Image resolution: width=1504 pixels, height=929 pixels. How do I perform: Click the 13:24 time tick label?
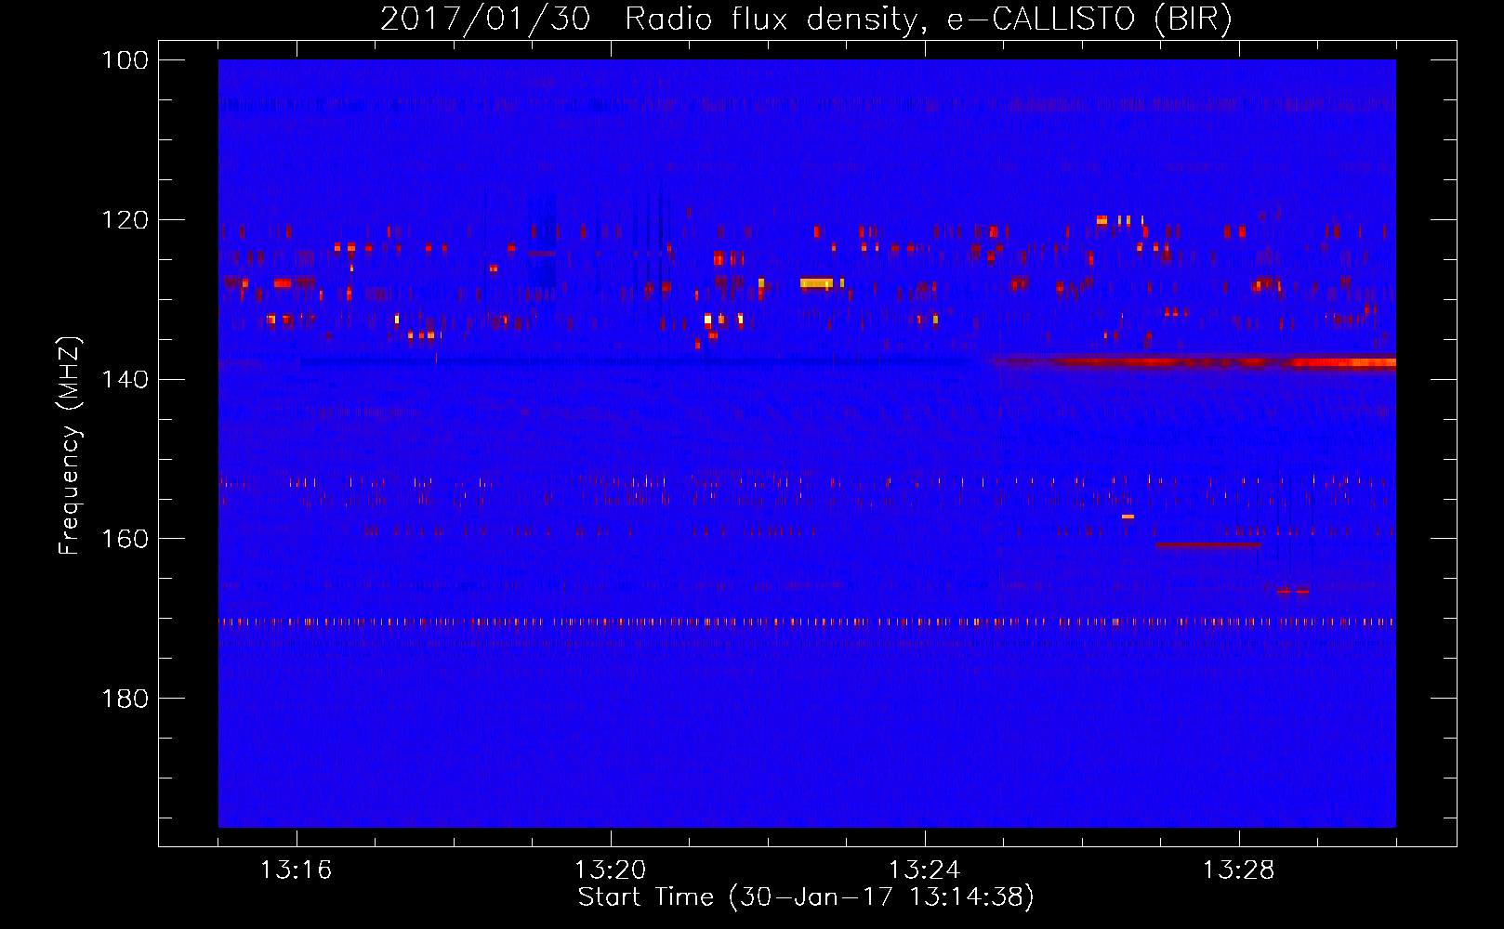(925, 870)
